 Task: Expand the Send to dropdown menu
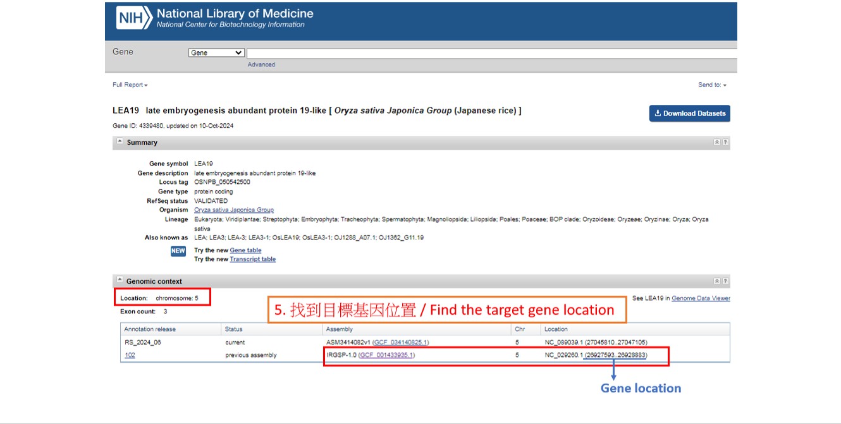coord(712,85)
